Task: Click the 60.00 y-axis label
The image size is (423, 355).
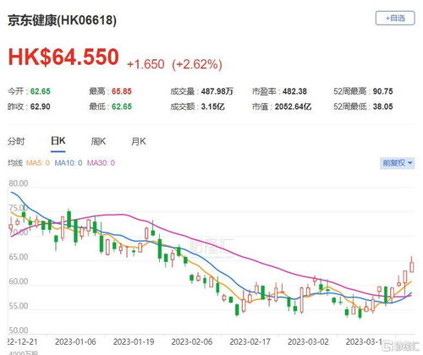Action: 19,281
